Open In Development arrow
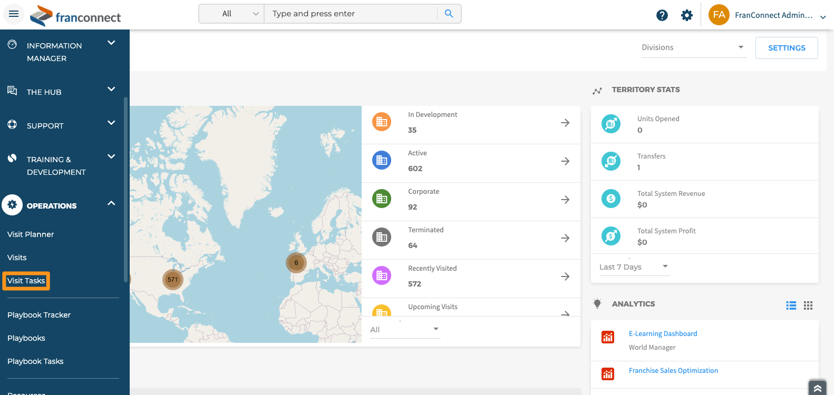Screen dimensions: 834x395 click(x=565, y=123)
